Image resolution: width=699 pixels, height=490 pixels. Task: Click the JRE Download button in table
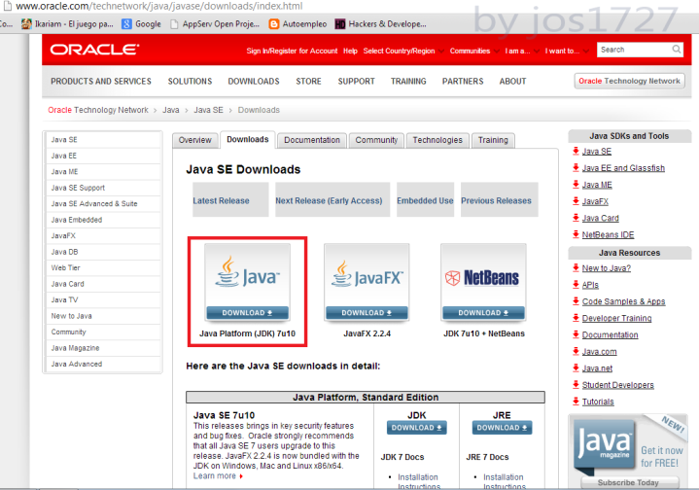pyautogui.click(x=502, y=428)
